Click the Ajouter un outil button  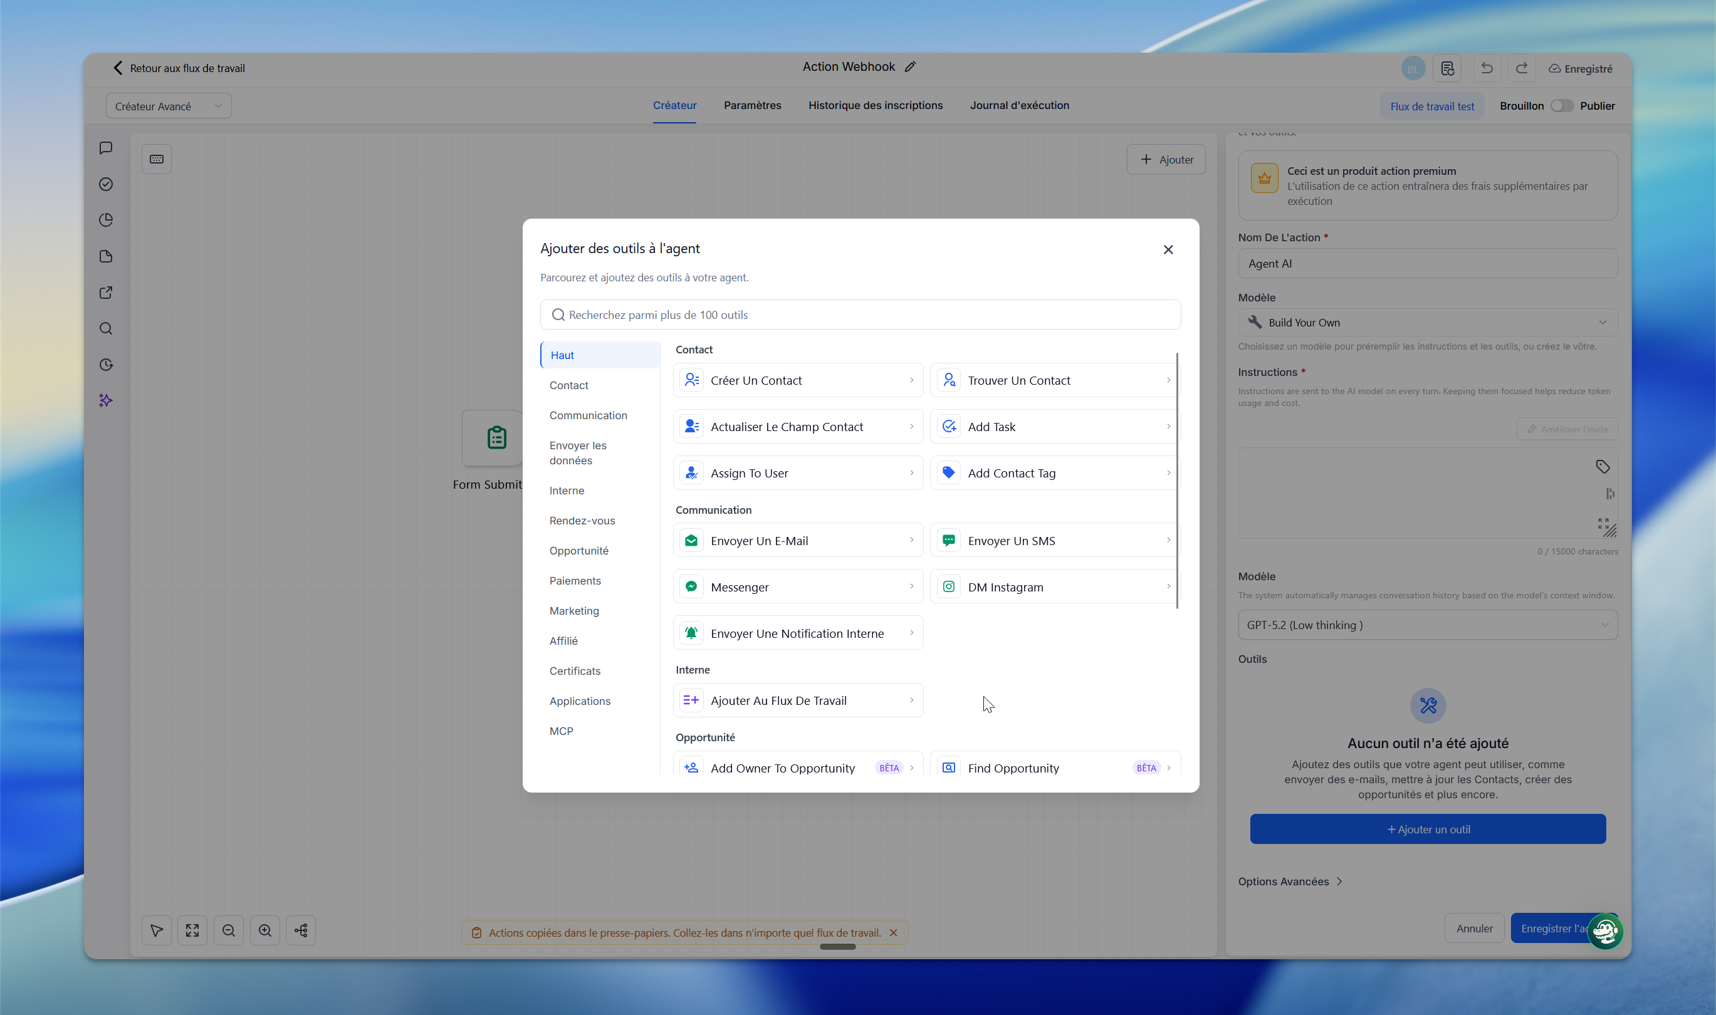(1428, 830)
